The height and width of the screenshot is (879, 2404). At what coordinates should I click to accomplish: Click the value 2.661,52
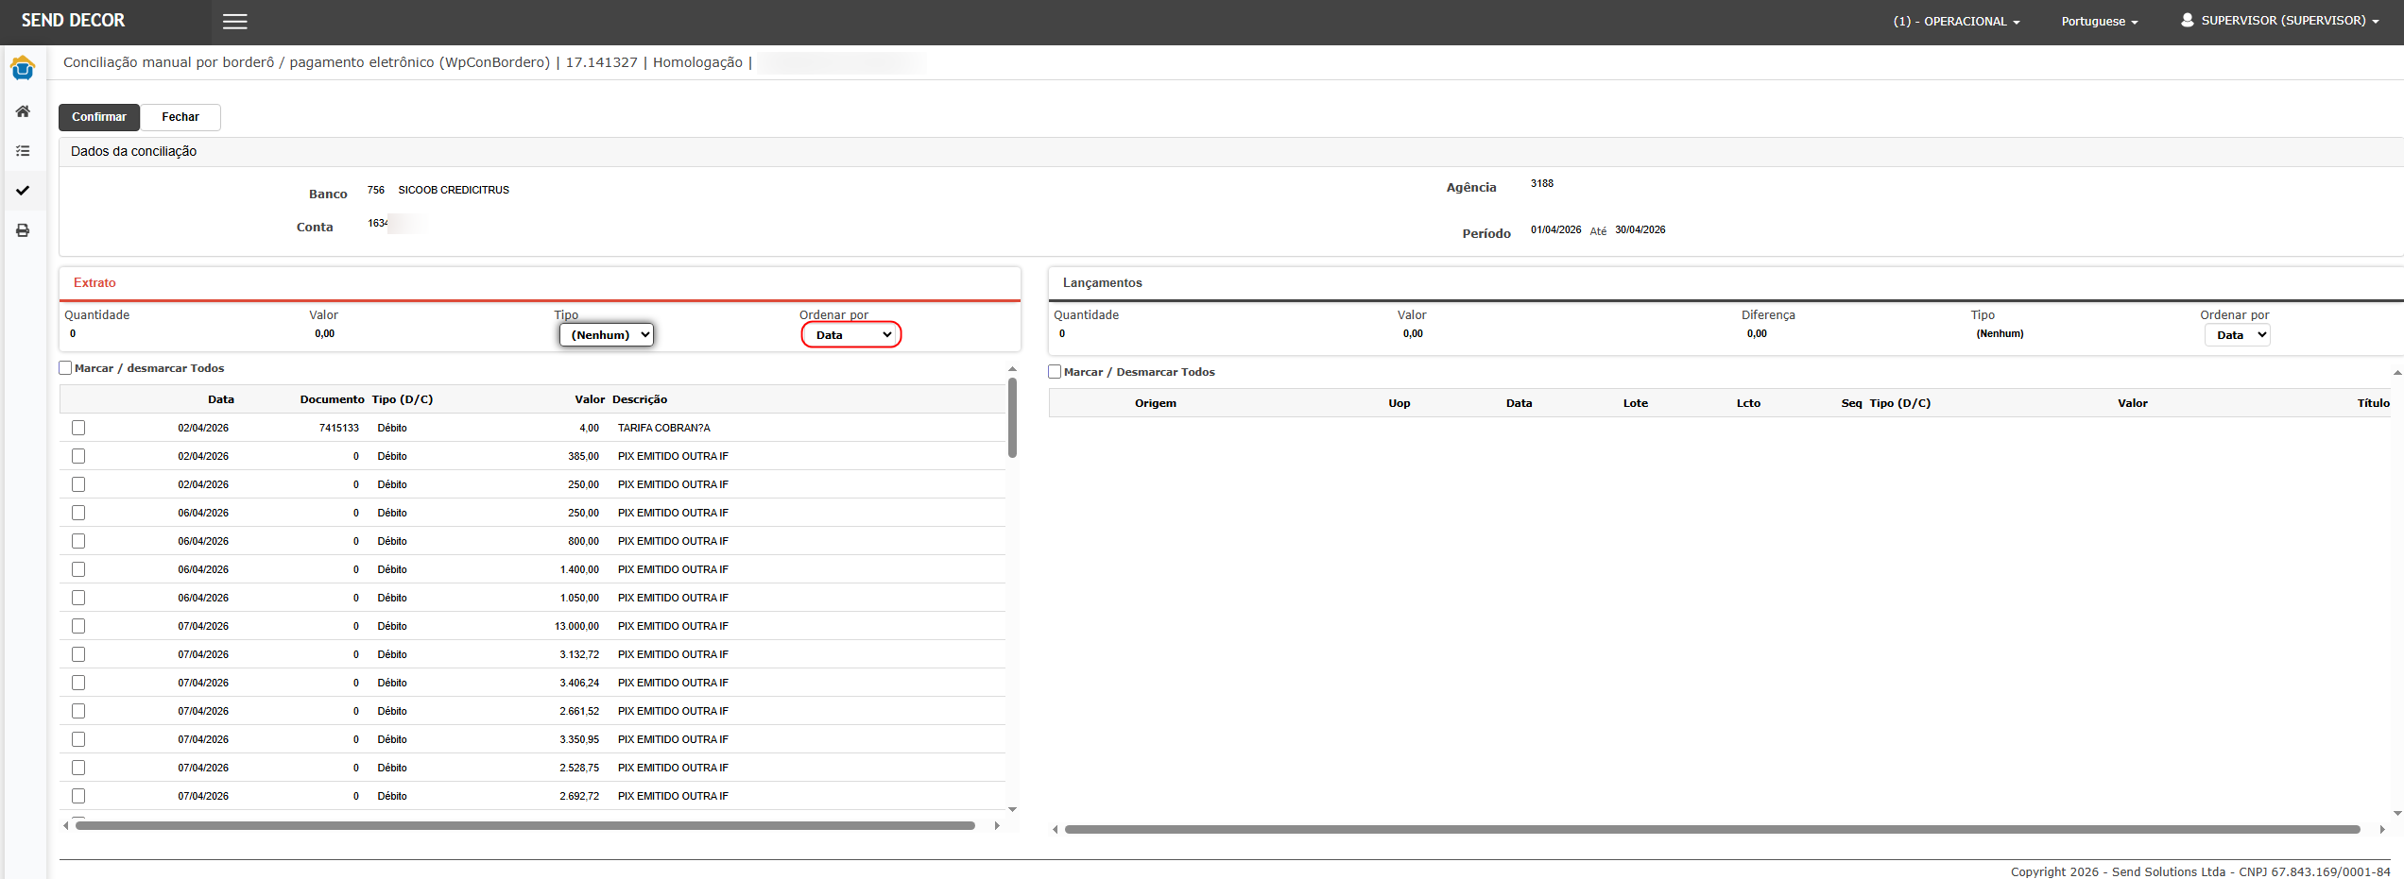pyautogui.click(x=579, y=712)
